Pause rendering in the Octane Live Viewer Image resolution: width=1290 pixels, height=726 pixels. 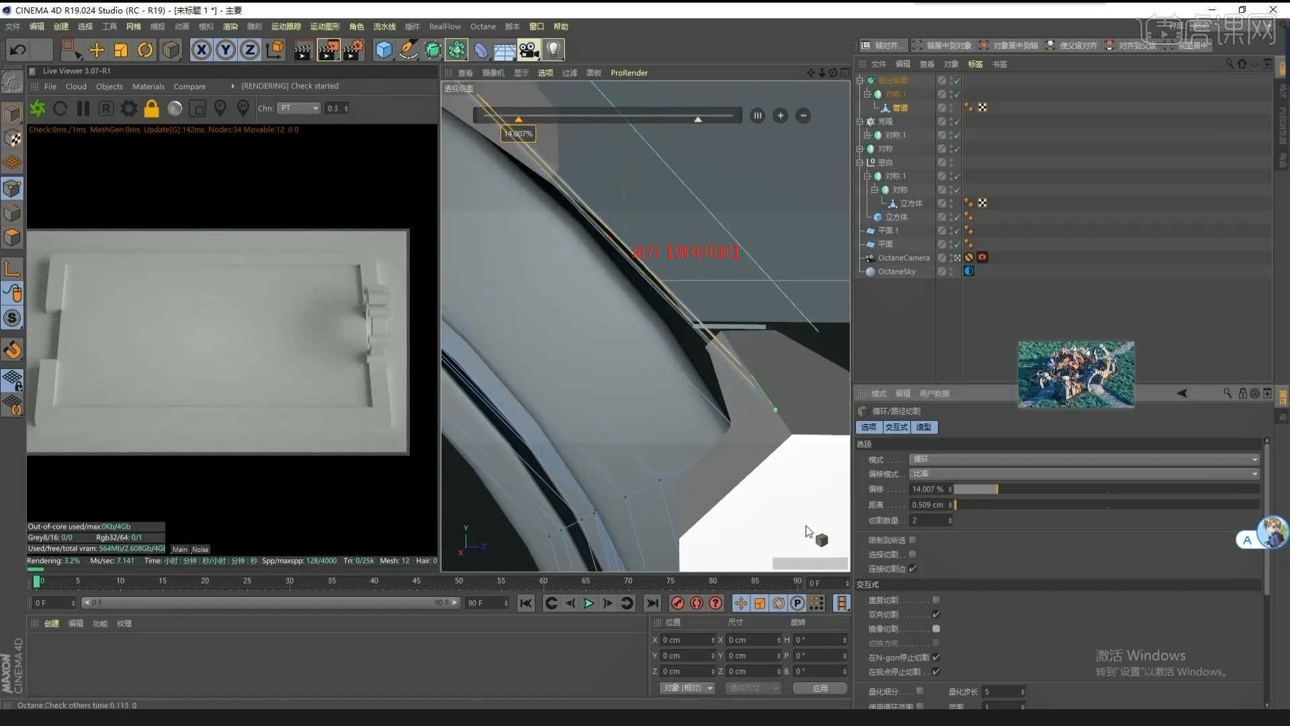[x=83, y=108]
